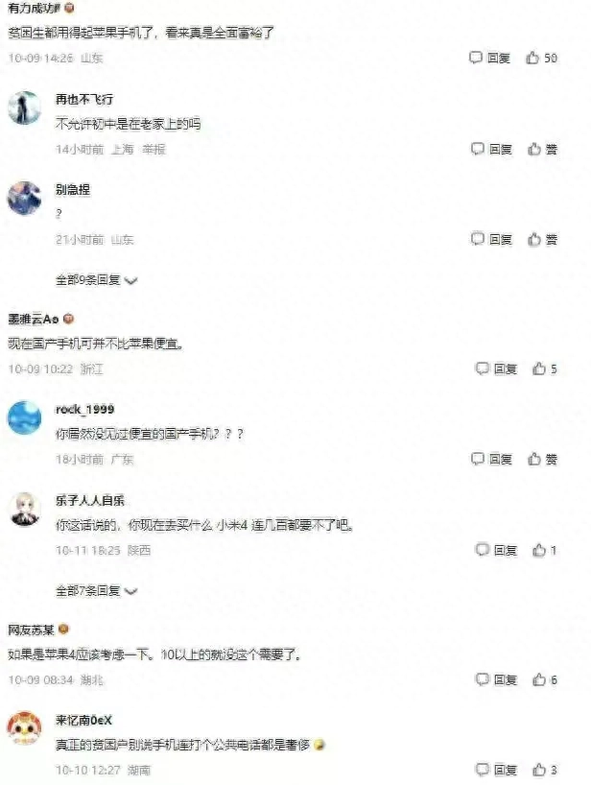Like the comment with 50 likes
This screenshot has height=785, width=591.
(541, 59)
